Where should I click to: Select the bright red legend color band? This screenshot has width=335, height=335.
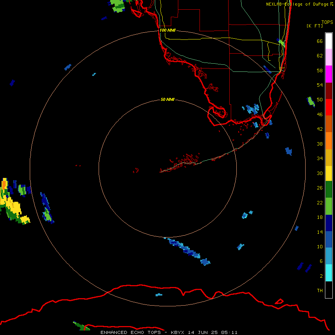click(329, 107)
